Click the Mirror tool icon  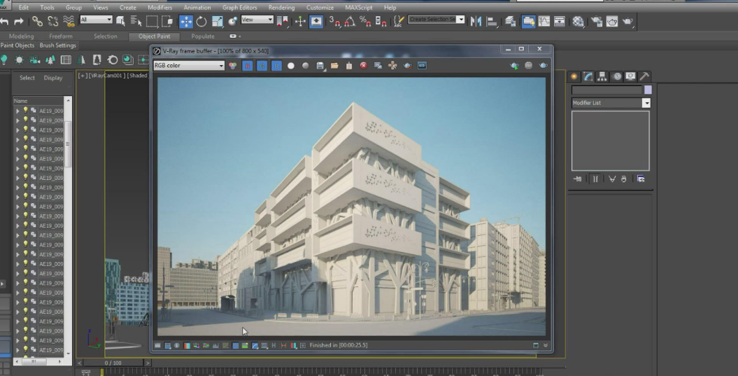(x=476, y=21)
